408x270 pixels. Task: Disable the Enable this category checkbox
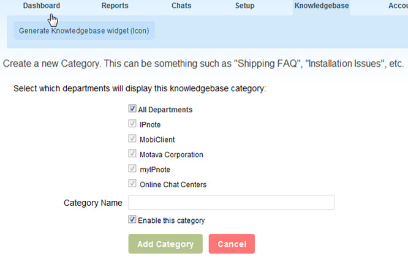(x=132, y=220)
